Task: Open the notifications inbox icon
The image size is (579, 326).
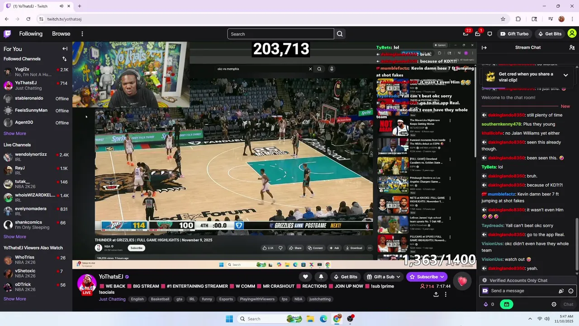Action: coord(478,34)
